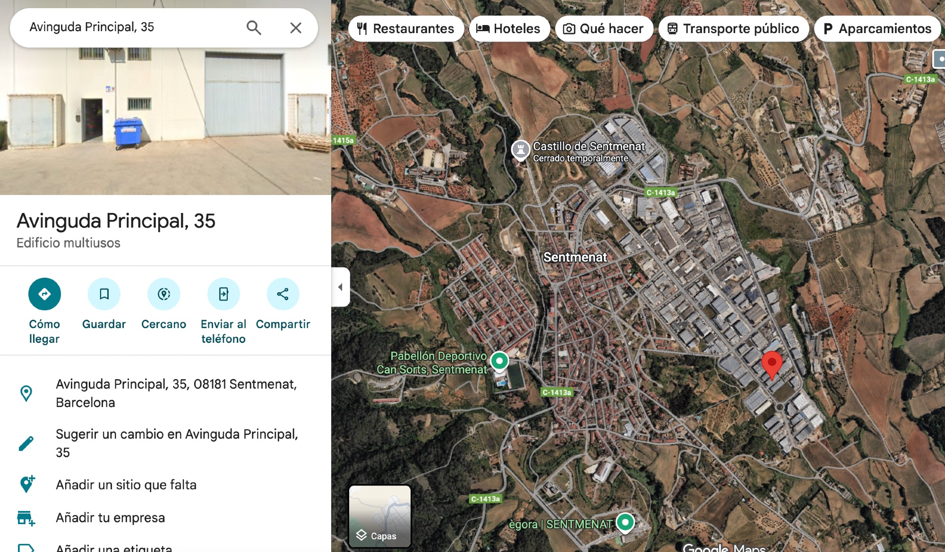
Task: Clear the search with the X icon
Action: (296, 28)
